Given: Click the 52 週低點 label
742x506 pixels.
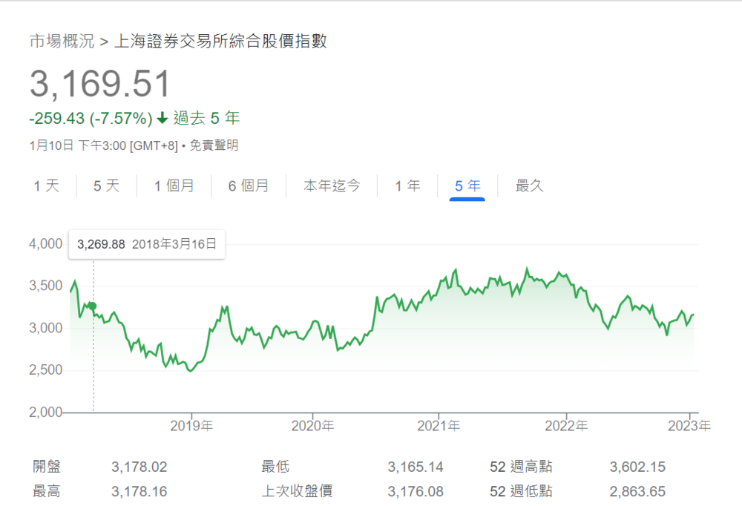Looking at the screenshot, I should 521,491.
